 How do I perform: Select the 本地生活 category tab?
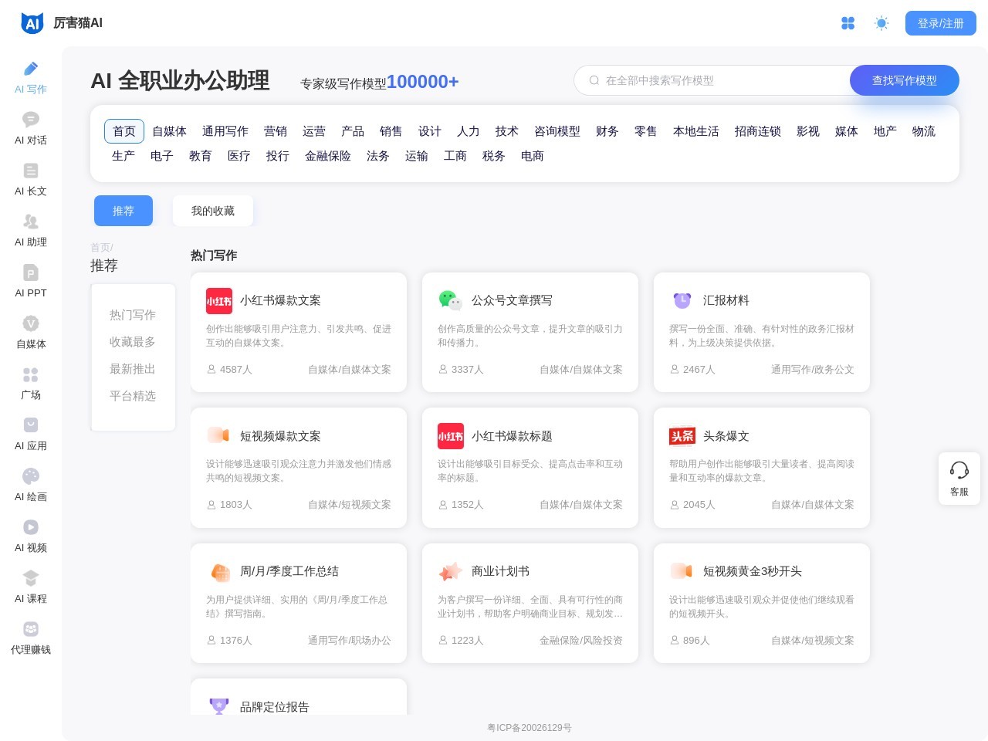[696, 131]
